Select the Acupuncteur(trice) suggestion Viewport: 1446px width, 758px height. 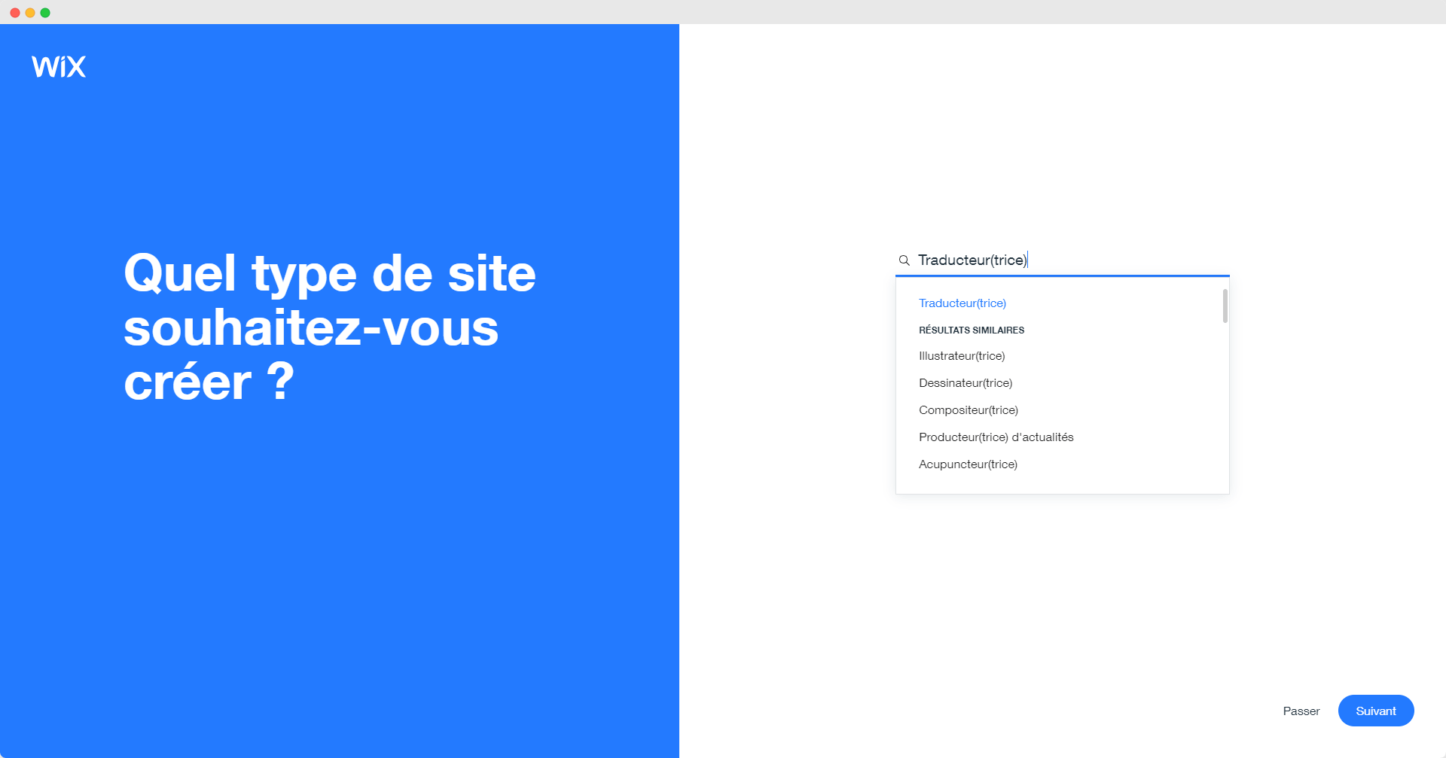tap(968, 464)
